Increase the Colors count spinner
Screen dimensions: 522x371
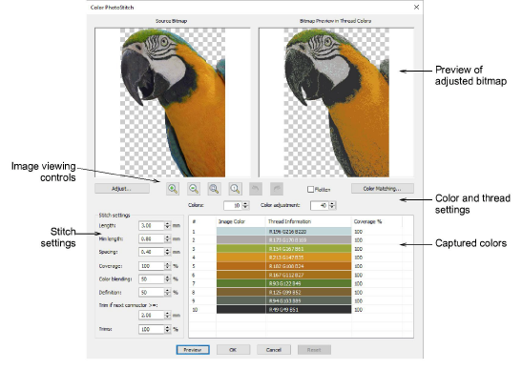[x=245, y=203]
